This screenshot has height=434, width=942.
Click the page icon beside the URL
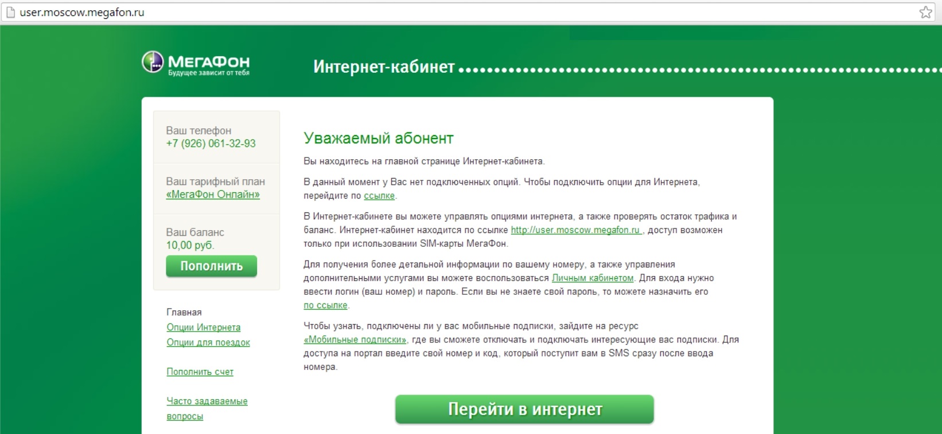[10, 12]
